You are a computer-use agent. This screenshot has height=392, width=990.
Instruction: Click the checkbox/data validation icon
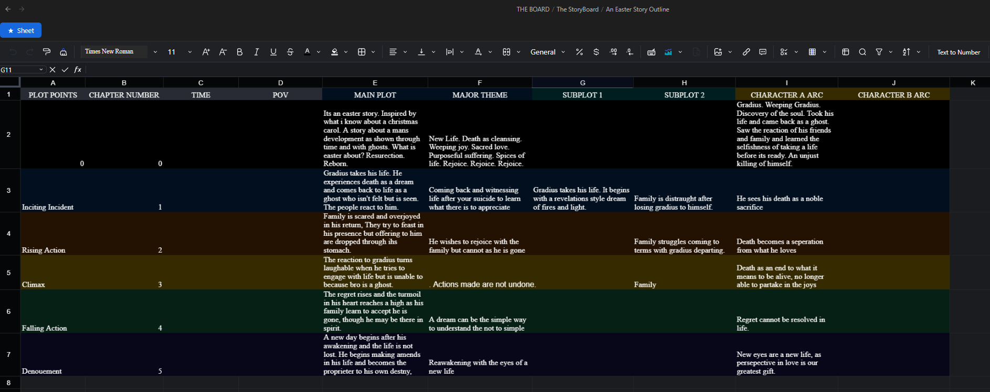784,52
